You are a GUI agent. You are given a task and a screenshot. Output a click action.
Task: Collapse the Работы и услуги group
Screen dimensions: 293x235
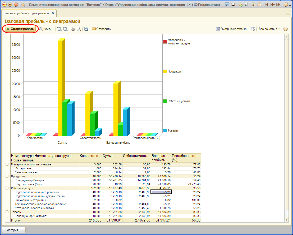click(x=7, y=188)
